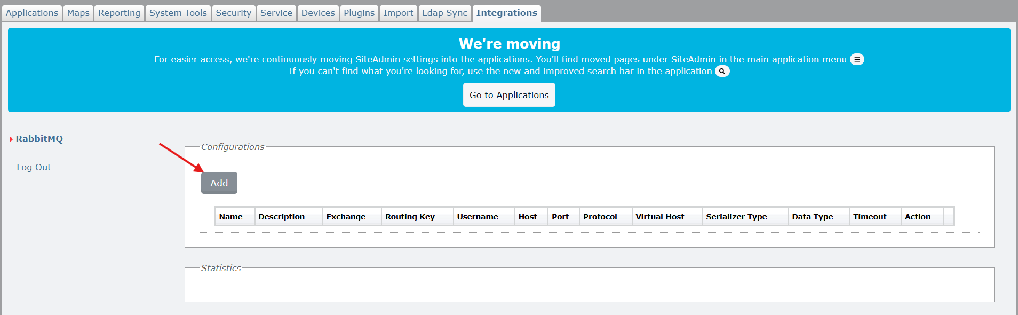This screenshot has width=1018, height=315.
Task: Click the hamburger menu icon in banner
Action: (857, 59)
